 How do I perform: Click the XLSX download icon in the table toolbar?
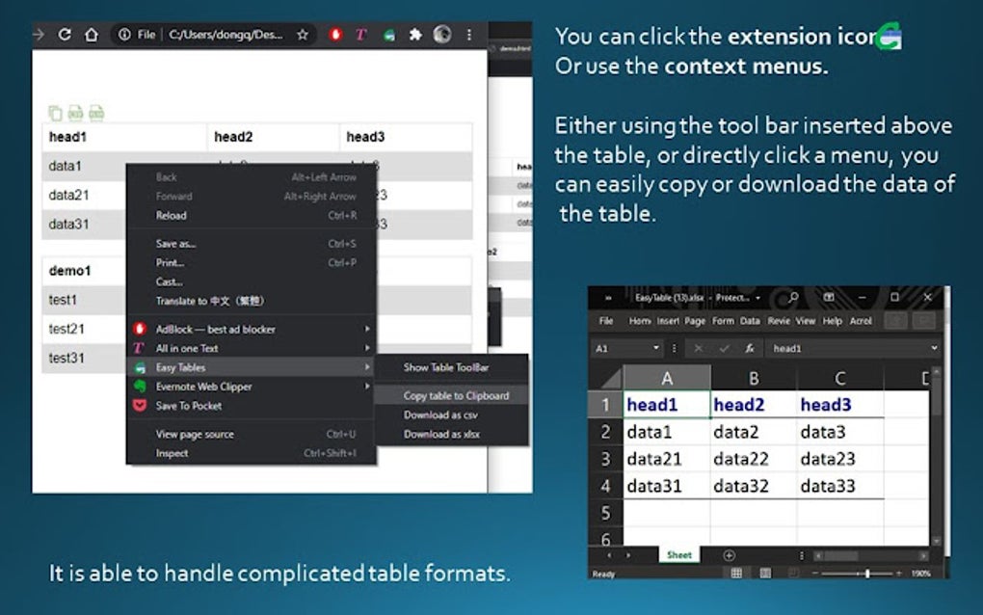[x=97, y=112]
